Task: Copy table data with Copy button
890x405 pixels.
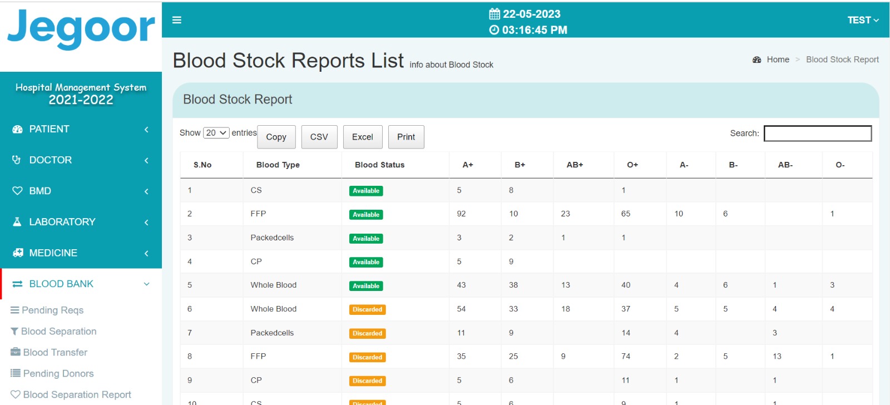Action: pyautogui.click(x=276, y=137)
